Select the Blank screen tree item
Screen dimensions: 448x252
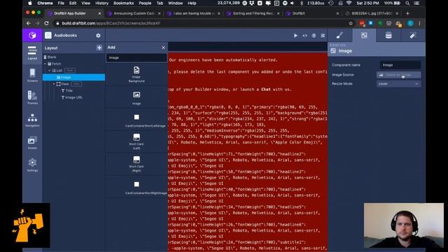(x=52, y=57)
